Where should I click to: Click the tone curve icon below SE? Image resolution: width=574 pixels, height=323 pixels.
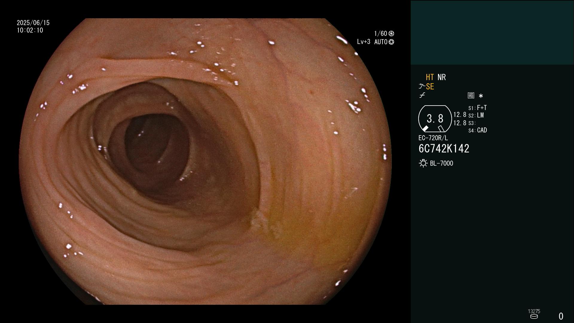(x=422, y=95)
